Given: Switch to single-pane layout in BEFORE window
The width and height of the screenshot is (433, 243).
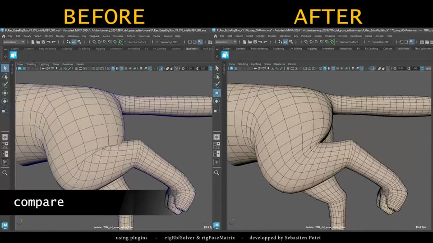Looking at the screenshot, I should (x=5, y=137).
